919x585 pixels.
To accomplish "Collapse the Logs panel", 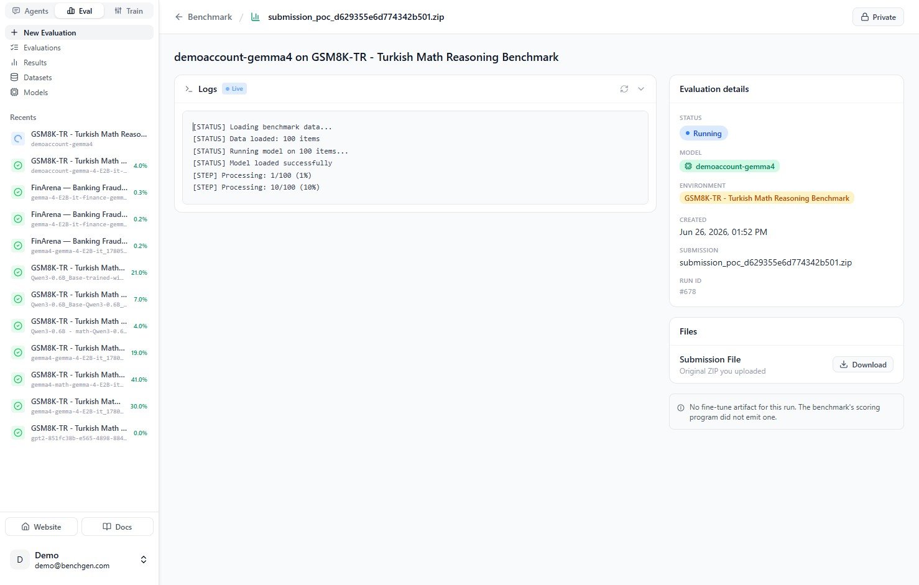I will click(x=641, y=89).
